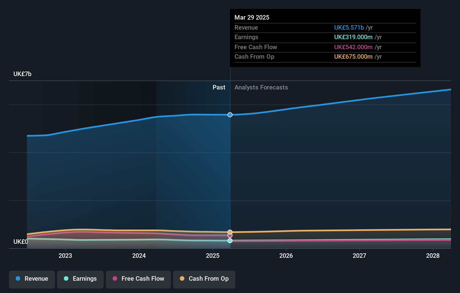Select the teal Earnings chart marker

230,240
